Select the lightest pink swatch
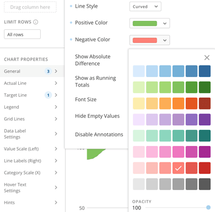 [x=139, y=152]
